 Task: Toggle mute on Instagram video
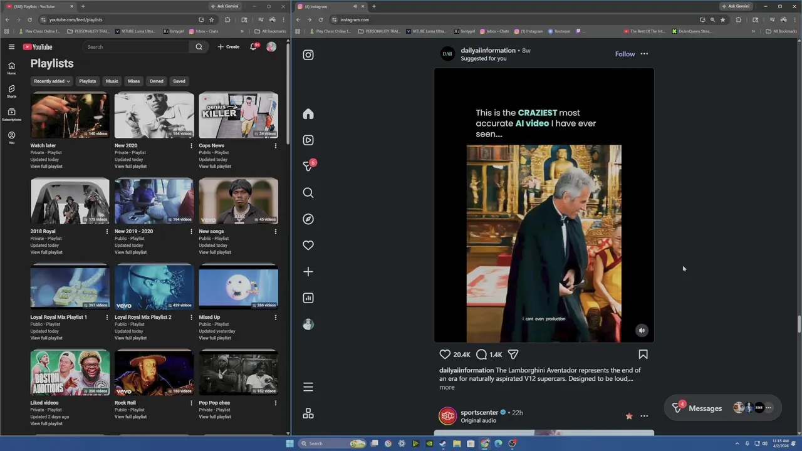pyautogui.click(x=642, y=330)
